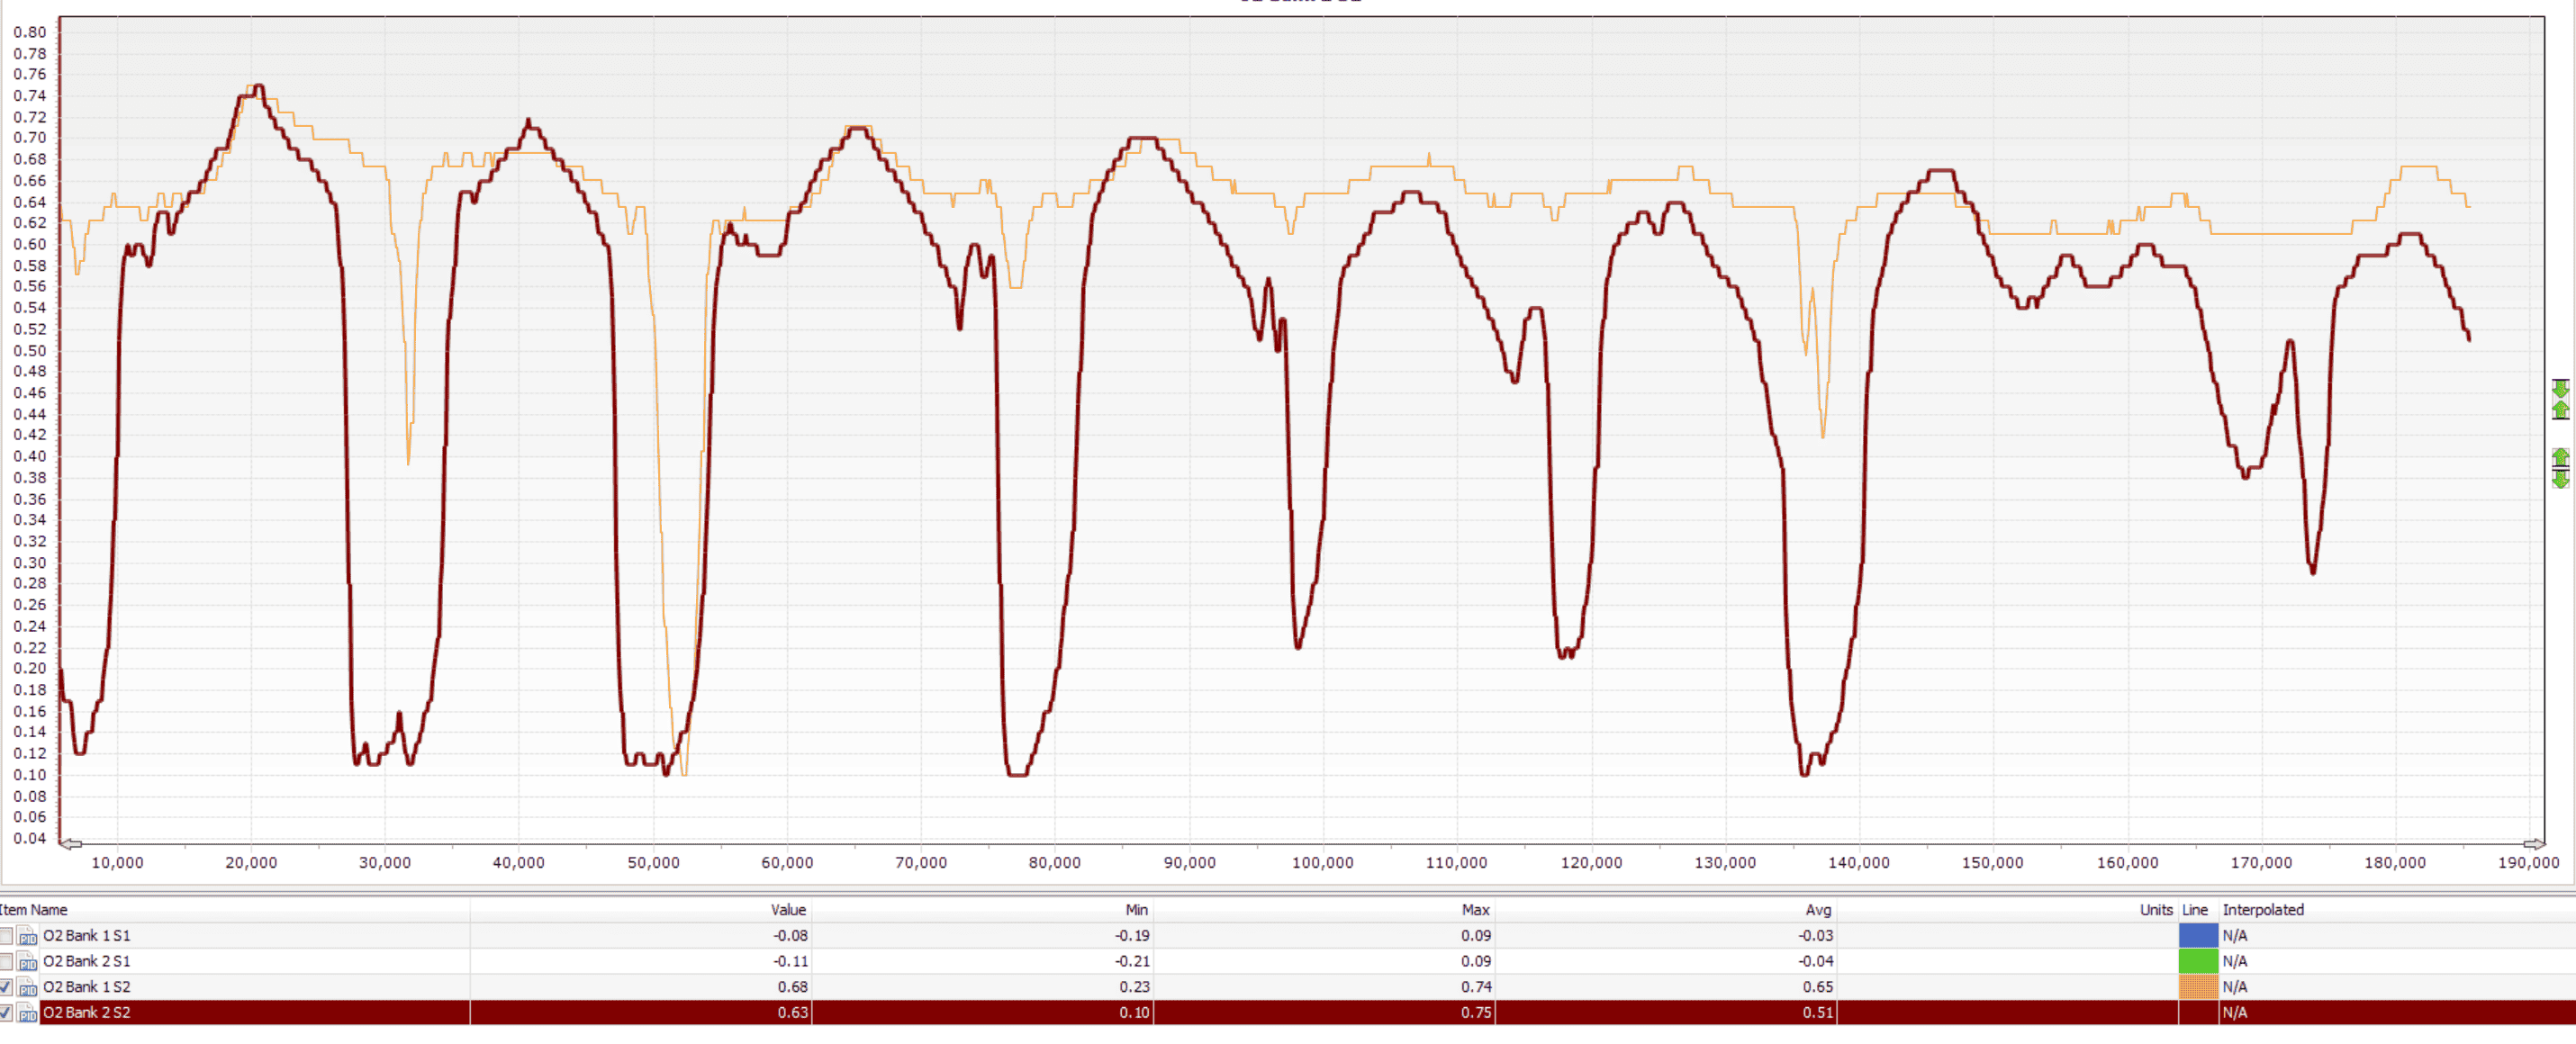The image size is (2576, 1044).
Task: Select the O2 Bank 1 S1 row name
Action: point(86,936)
